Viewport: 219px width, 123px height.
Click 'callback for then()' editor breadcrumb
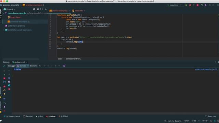click(74, 59)
